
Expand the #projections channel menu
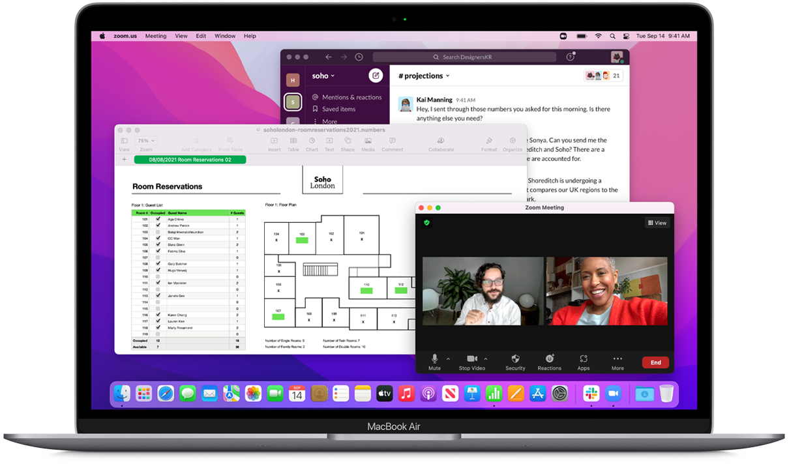point(448,76)
